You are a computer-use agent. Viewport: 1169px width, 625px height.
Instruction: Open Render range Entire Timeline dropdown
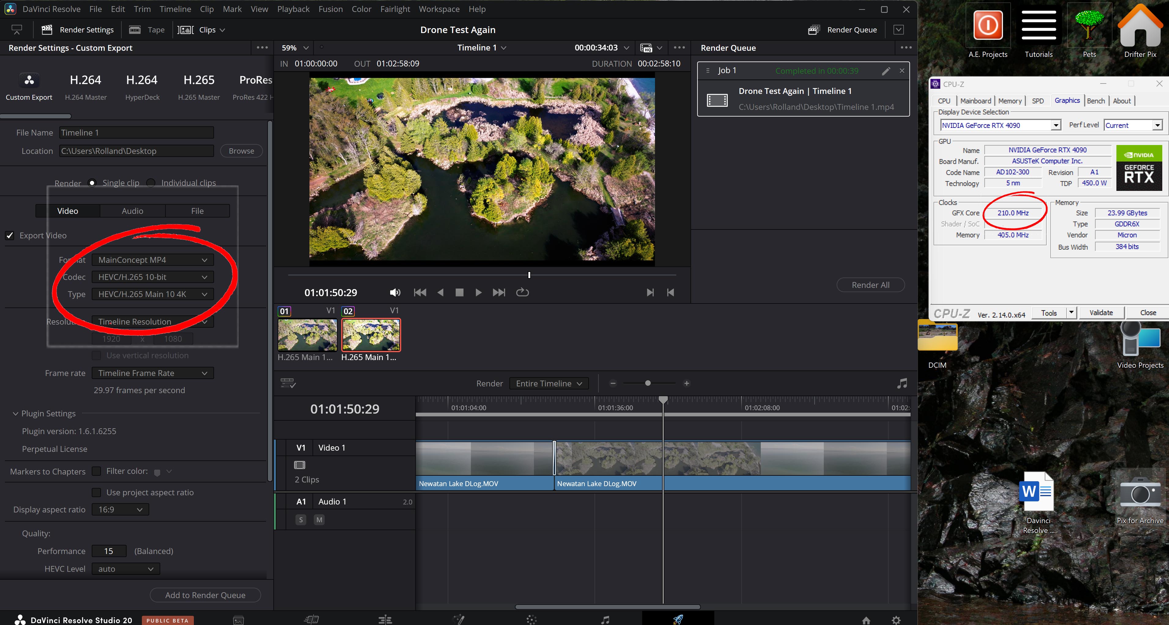[549, 384]
